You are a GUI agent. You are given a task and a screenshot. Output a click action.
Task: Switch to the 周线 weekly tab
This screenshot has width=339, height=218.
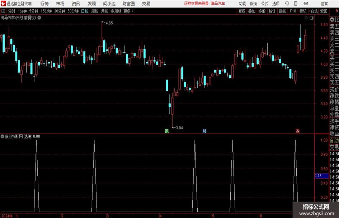(94, 11)
